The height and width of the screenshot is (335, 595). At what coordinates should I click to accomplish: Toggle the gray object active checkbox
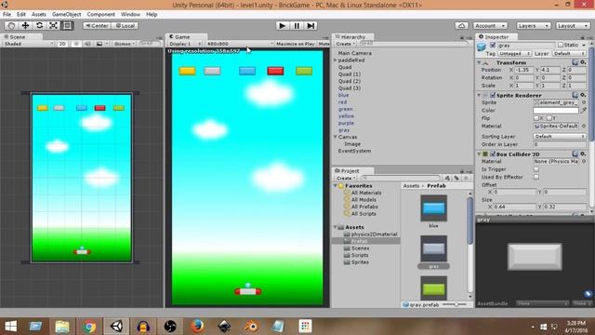(493, 46)
